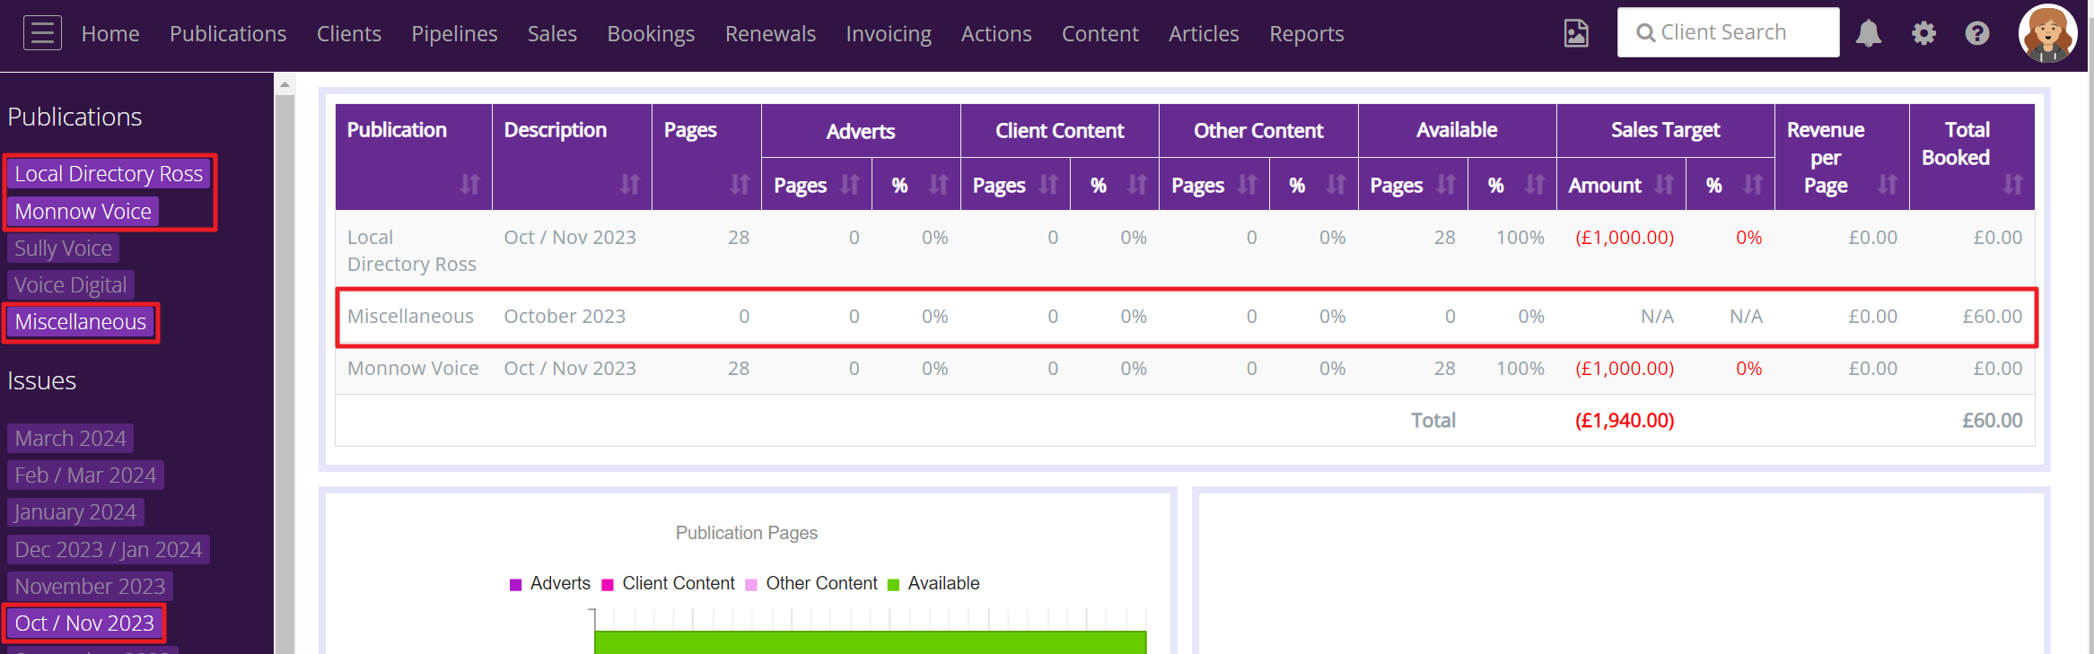Screen dimensions: 2094x654
Task: Toggle the January 2024 issue filter
Action: click(75, 511)
